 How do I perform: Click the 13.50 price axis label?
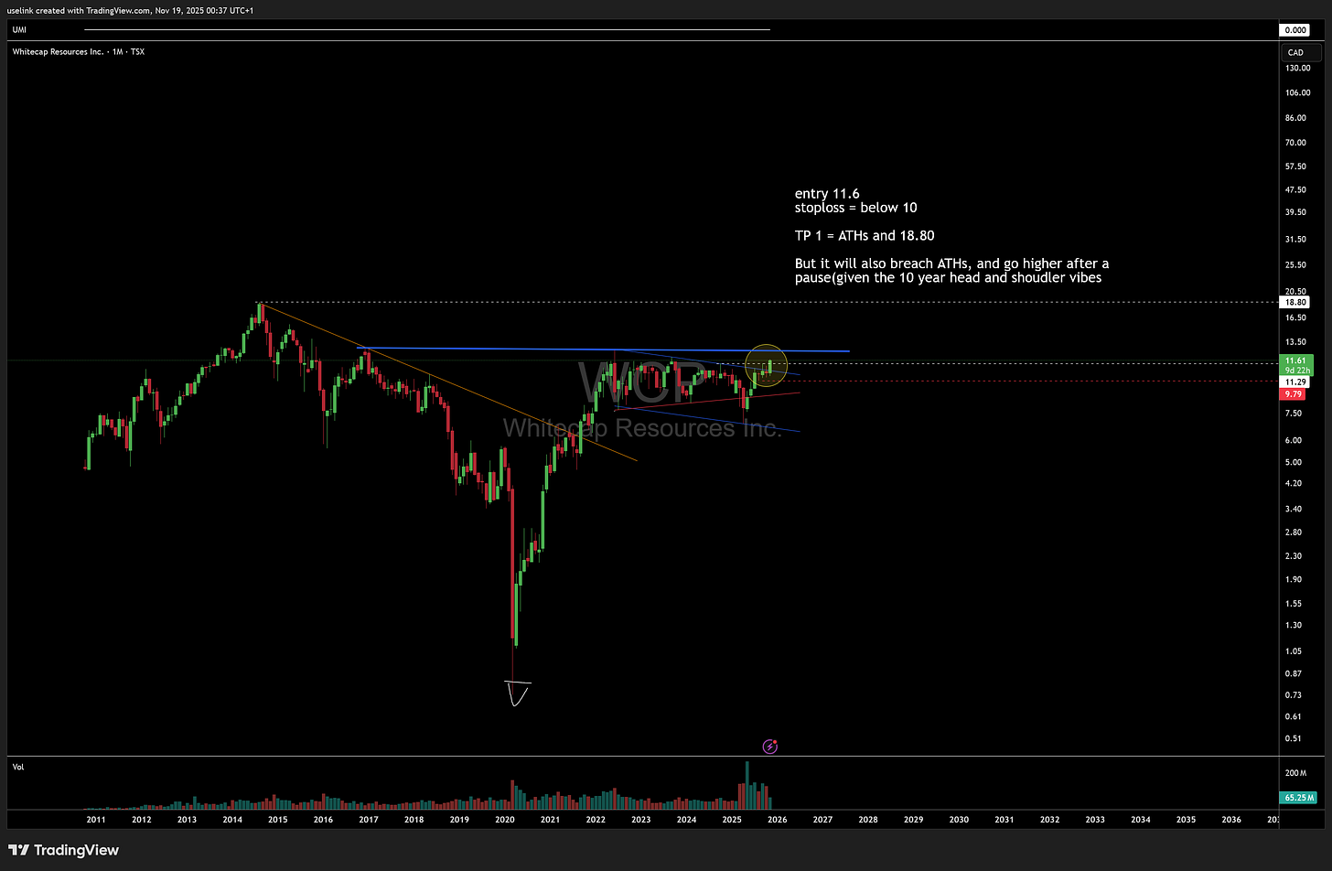coord(1295,342)
